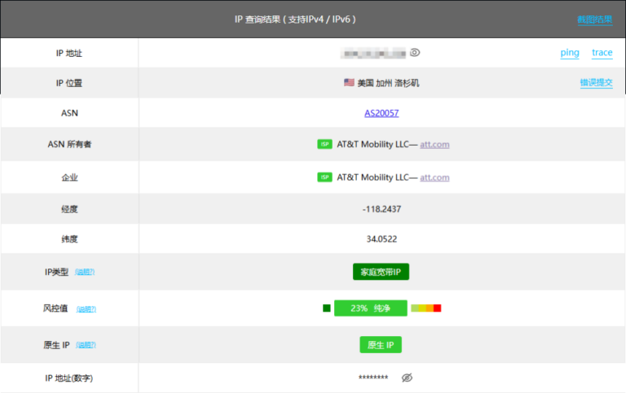This screenshot has height=393, width=626.
Task: Open att.com link in the 企业 row
Action: point(434,177)
